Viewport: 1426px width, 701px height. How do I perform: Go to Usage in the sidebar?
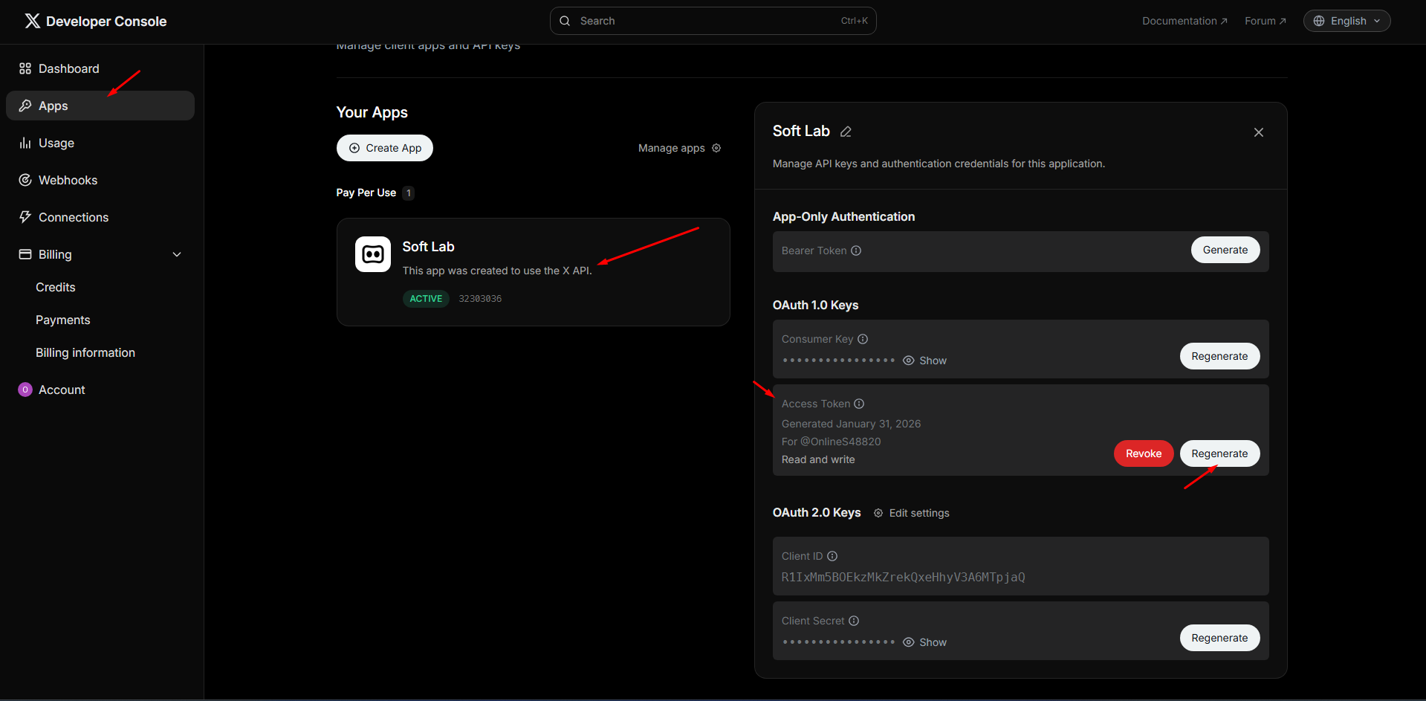pos(56,143)
